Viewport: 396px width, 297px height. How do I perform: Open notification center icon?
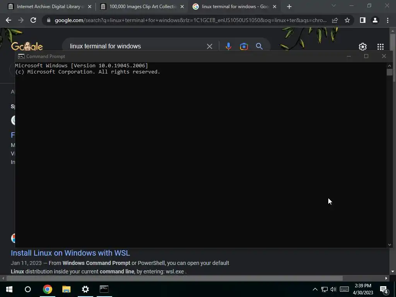tap(384, 289)
